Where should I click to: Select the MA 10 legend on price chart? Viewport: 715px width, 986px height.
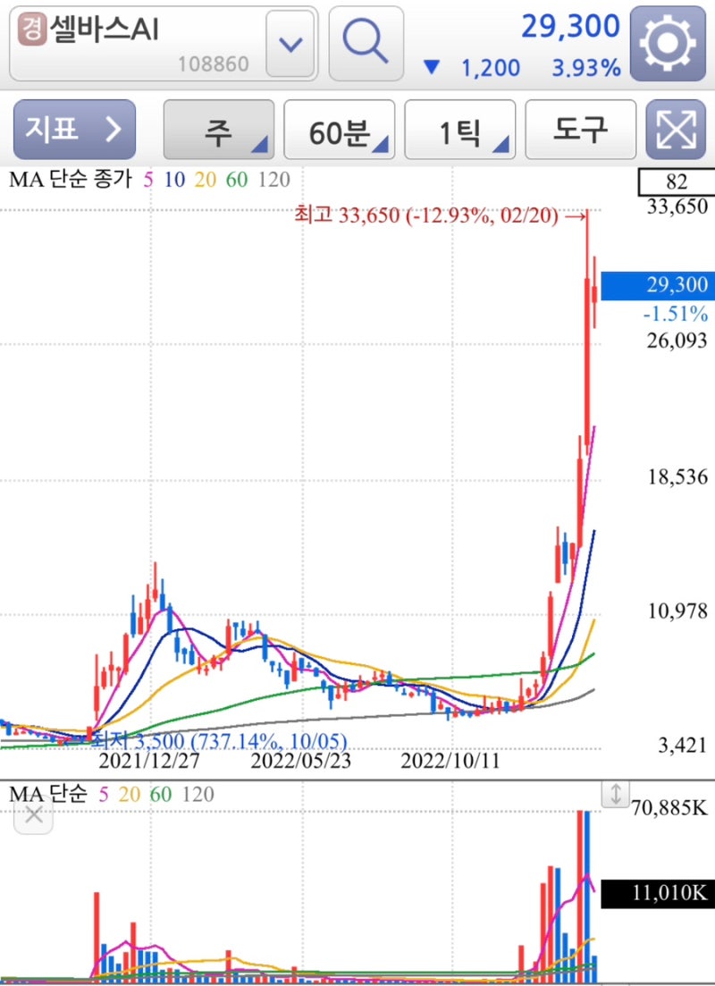[x=175, y=181]
